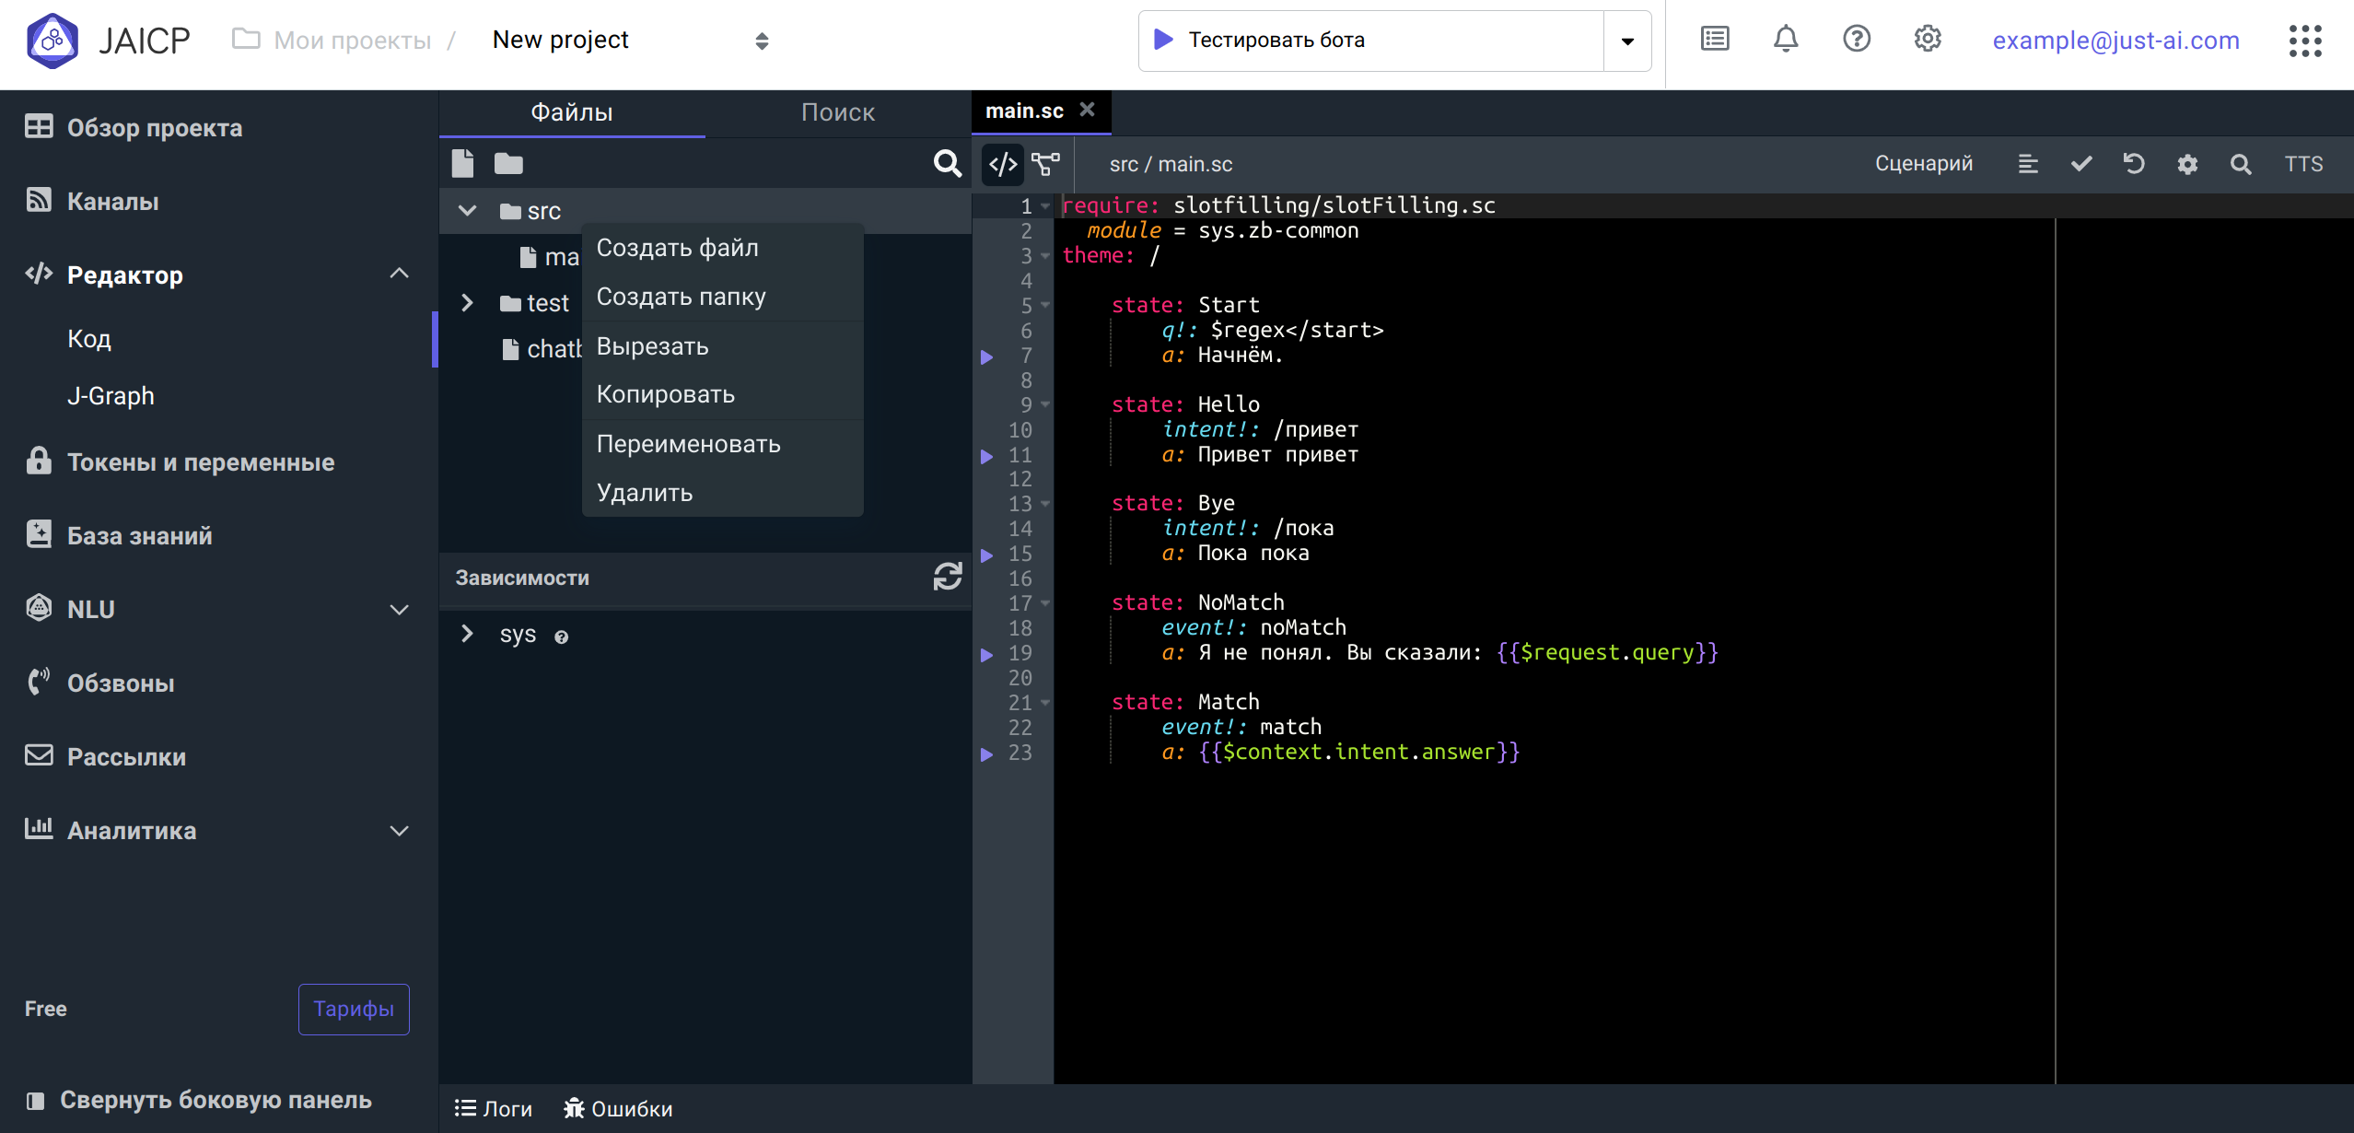Viewport: 2354px width, 1133px height.
Task: Open dropdown arrow next to Тестировать бота
Action: pos(1627,41)
